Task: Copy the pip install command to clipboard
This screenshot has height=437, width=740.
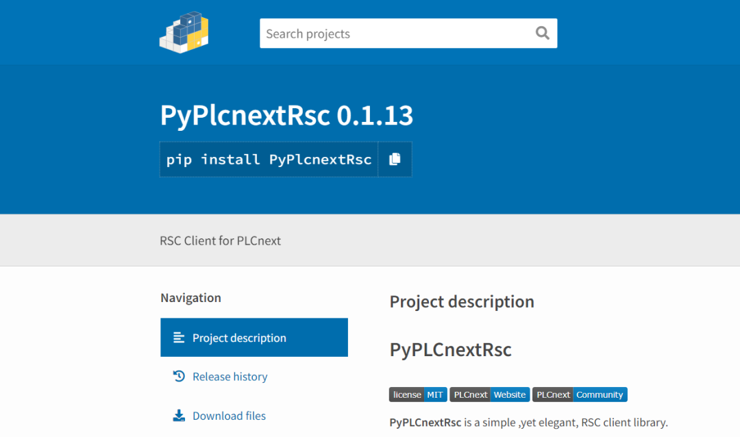Action: click(x=395, y=160)
